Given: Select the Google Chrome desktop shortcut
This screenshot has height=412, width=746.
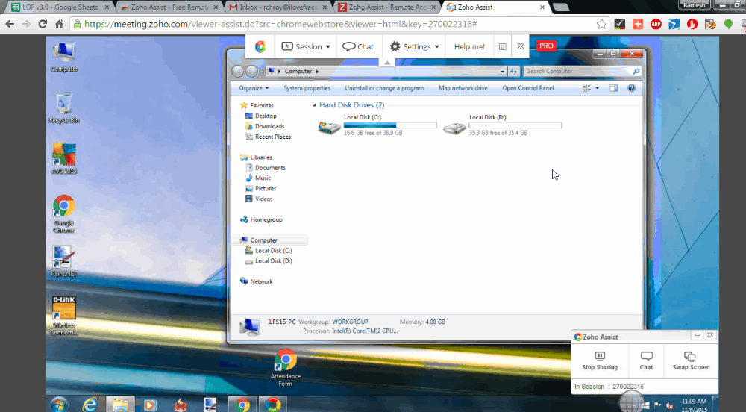Looking at the screenshot, I should pos(63,213).
